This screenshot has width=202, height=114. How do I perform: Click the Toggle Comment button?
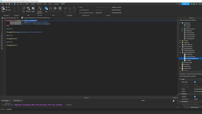(x=116, y=7)
